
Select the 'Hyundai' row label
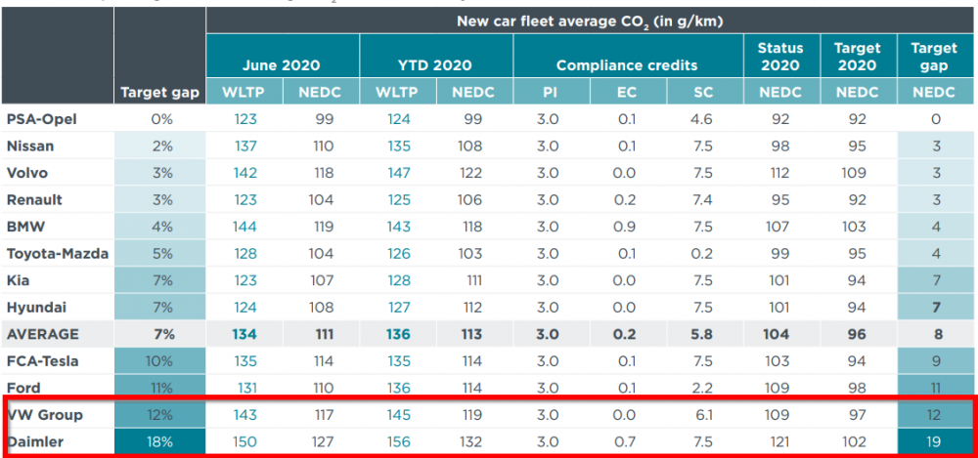[36, 308]
